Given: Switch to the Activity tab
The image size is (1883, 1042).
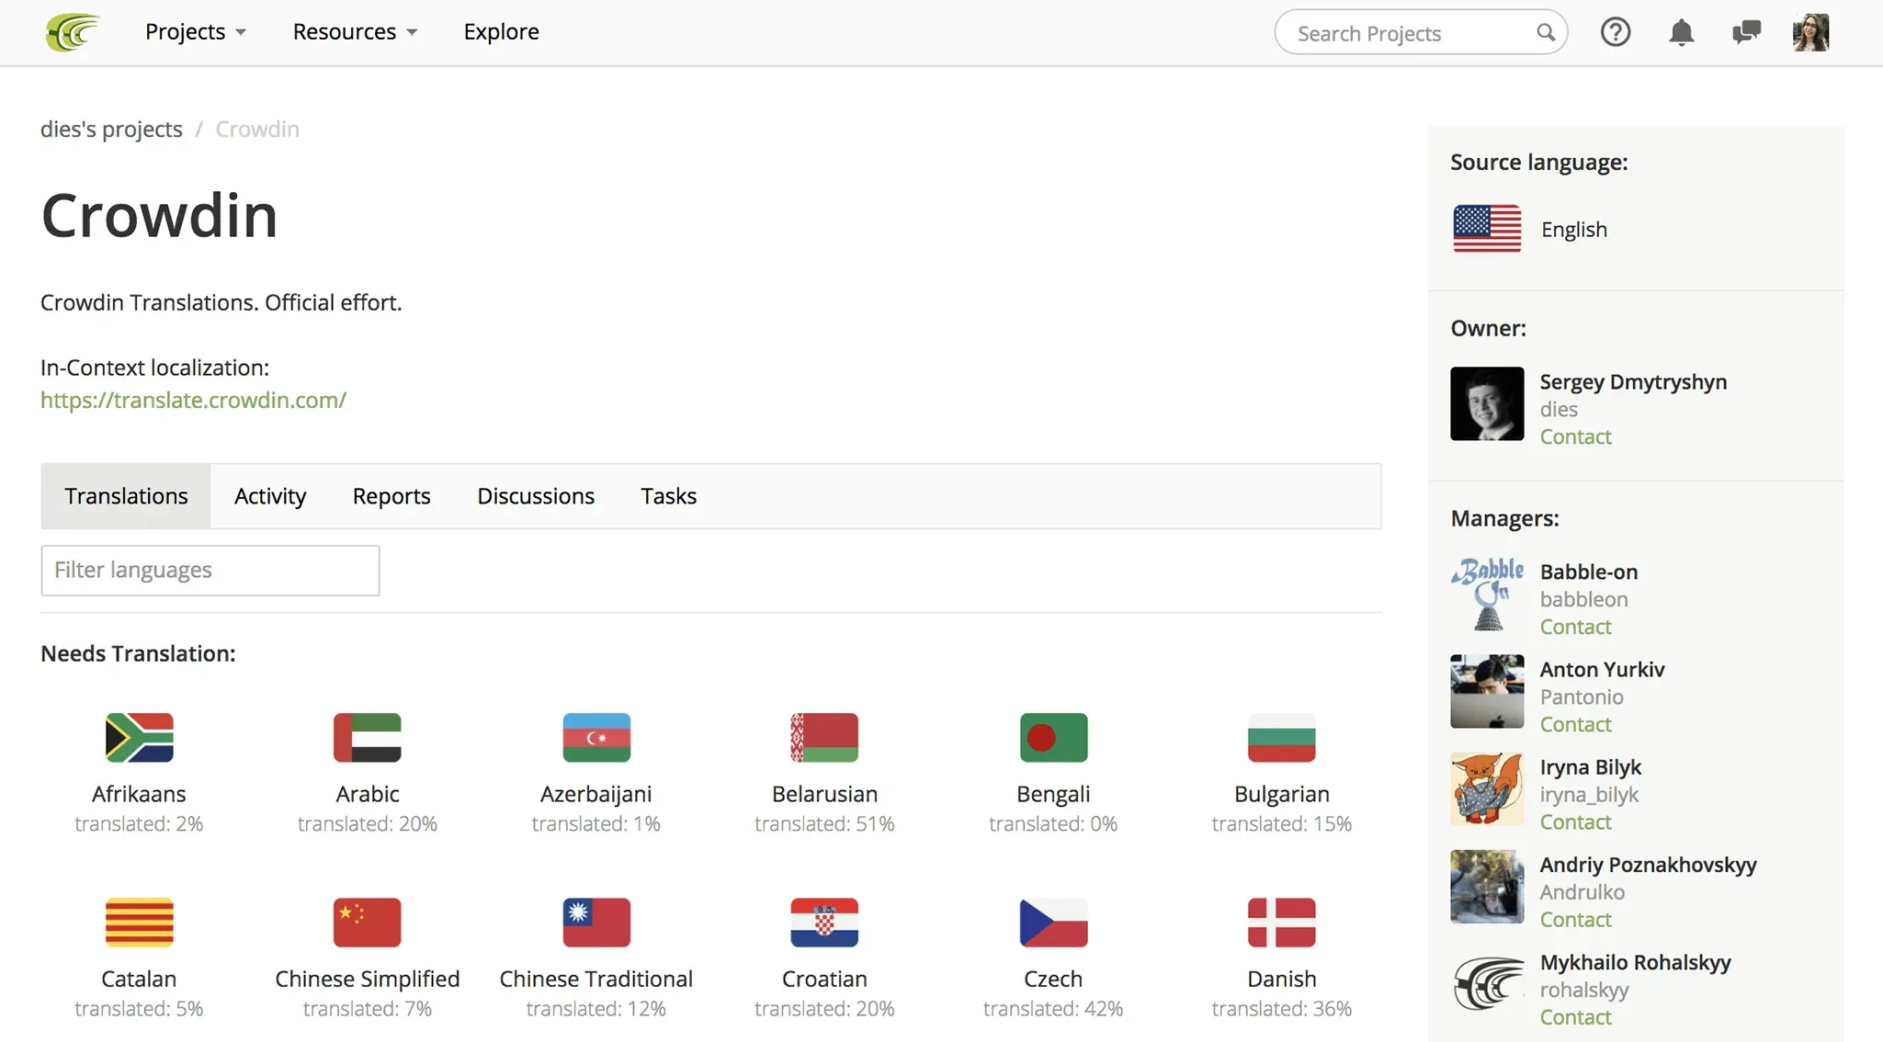Looking at the screenshot, I should 270,496.
